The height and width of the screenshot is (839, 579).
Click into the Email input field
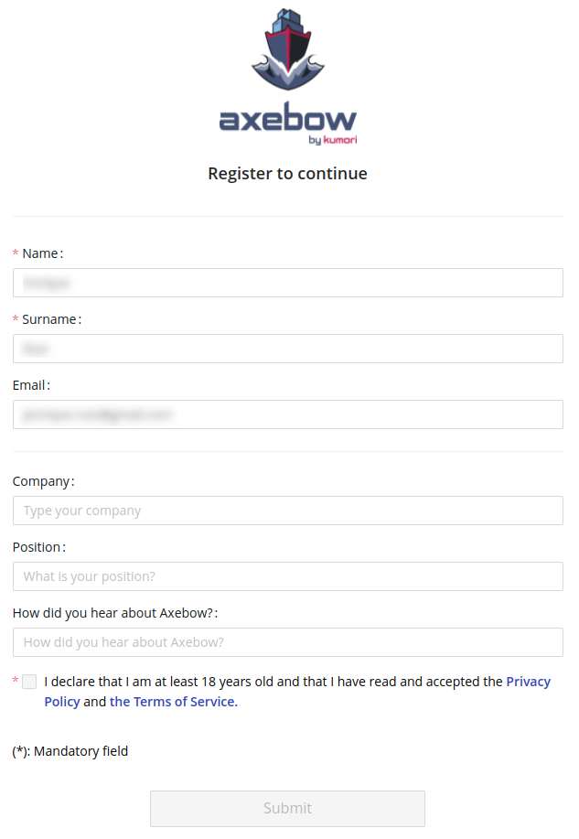click(x=288, y=414)
